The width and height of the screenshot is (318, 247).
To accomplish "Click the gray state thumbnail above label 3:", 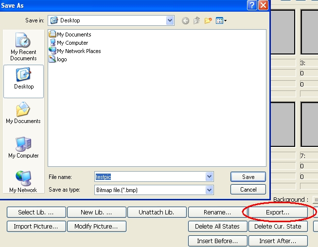I will [x=309, y=32].
